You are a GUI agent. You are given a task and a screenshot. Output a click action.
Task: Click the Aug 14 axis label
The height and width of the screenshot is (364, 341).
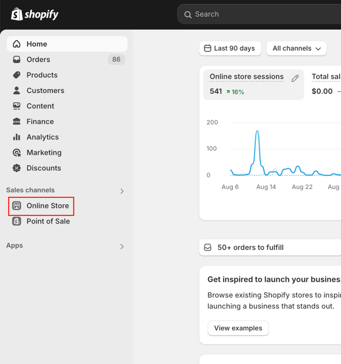pyautogui.click(x=266, y=187)
